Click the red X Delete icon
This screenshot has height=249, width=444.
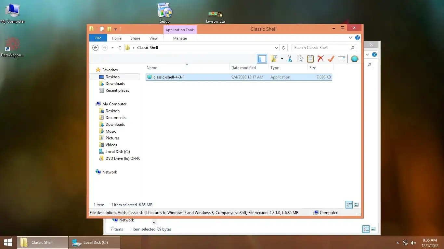tap(320, 59)
